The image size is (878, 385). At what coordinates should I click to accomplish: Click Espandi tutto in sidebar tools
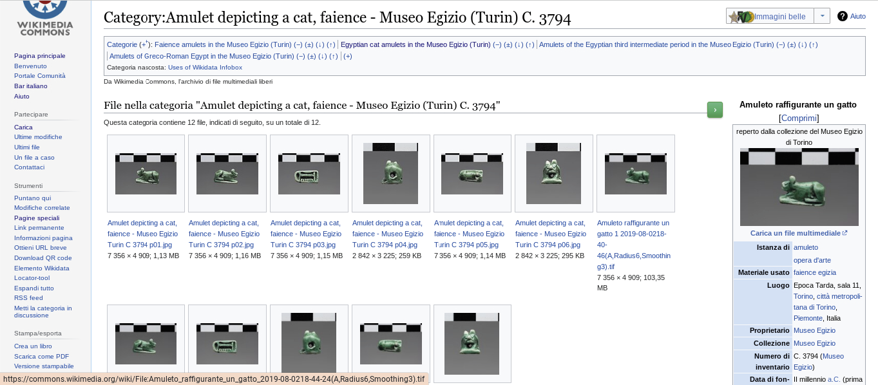34,288
